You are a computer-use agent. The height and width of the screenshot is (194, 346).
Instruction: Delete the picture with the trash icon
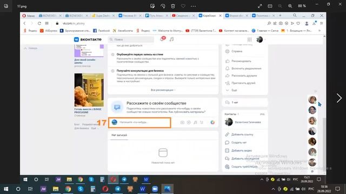(x=173, y=6)
